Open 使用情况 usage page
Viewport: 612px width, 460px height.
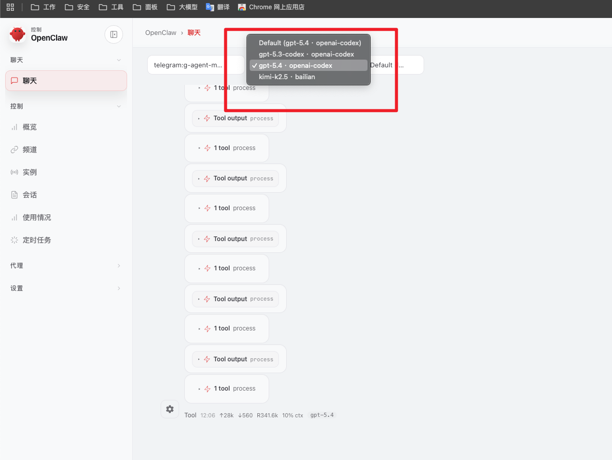click(36, 217)
